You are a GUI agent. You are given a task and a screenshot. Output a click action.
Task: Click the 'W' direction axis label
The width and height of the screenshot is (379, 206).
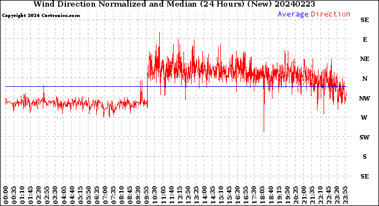(364, 118)
